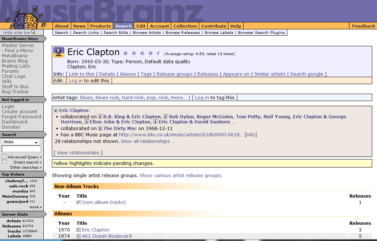Open the Similar artists link

pos(270,74)
